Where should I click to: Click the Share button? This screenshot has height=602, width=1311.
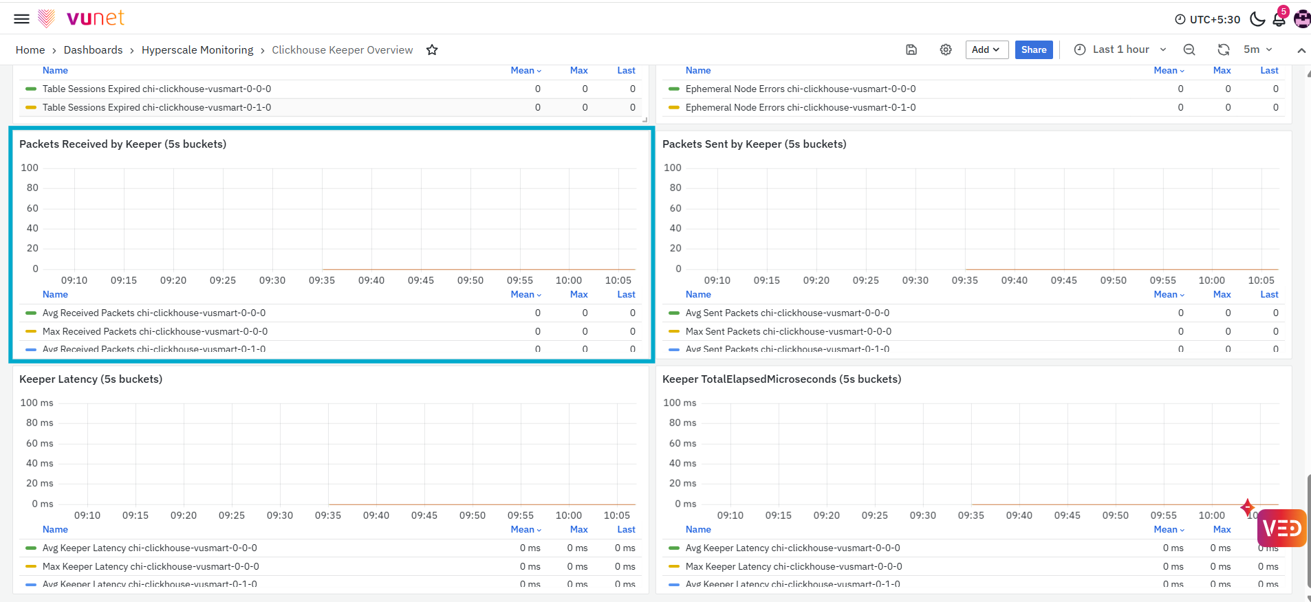point(1034,49)
